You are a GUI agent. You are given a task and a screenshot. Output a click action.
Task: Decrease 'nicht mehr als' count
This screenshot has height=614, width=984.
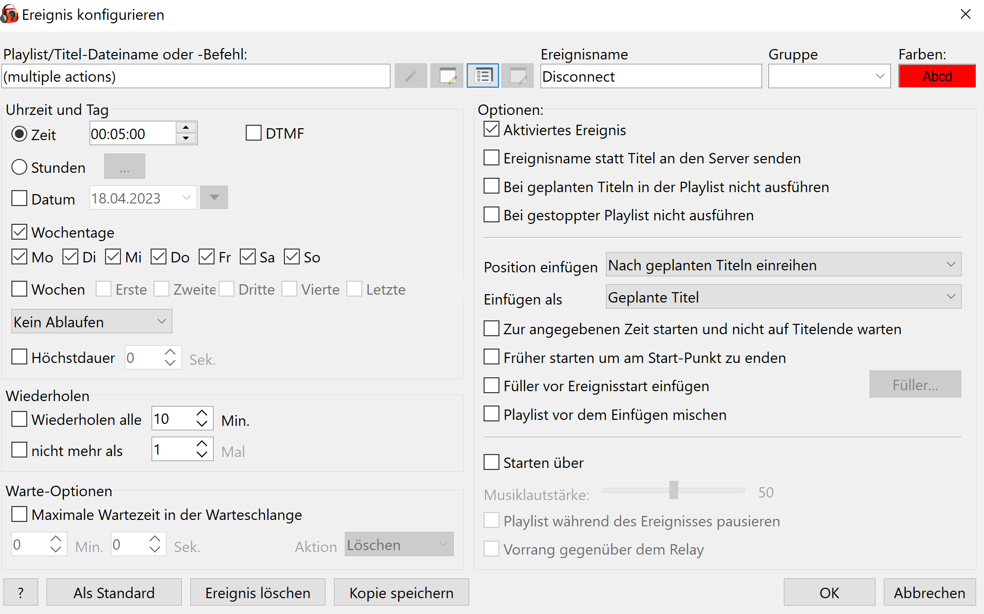[x=202, y=454]
